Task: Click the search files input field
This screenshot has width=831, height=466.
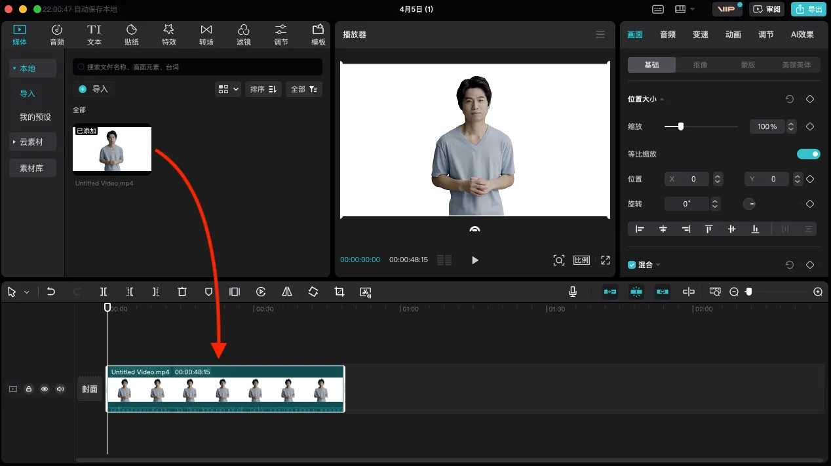Action: pos(197,67)
